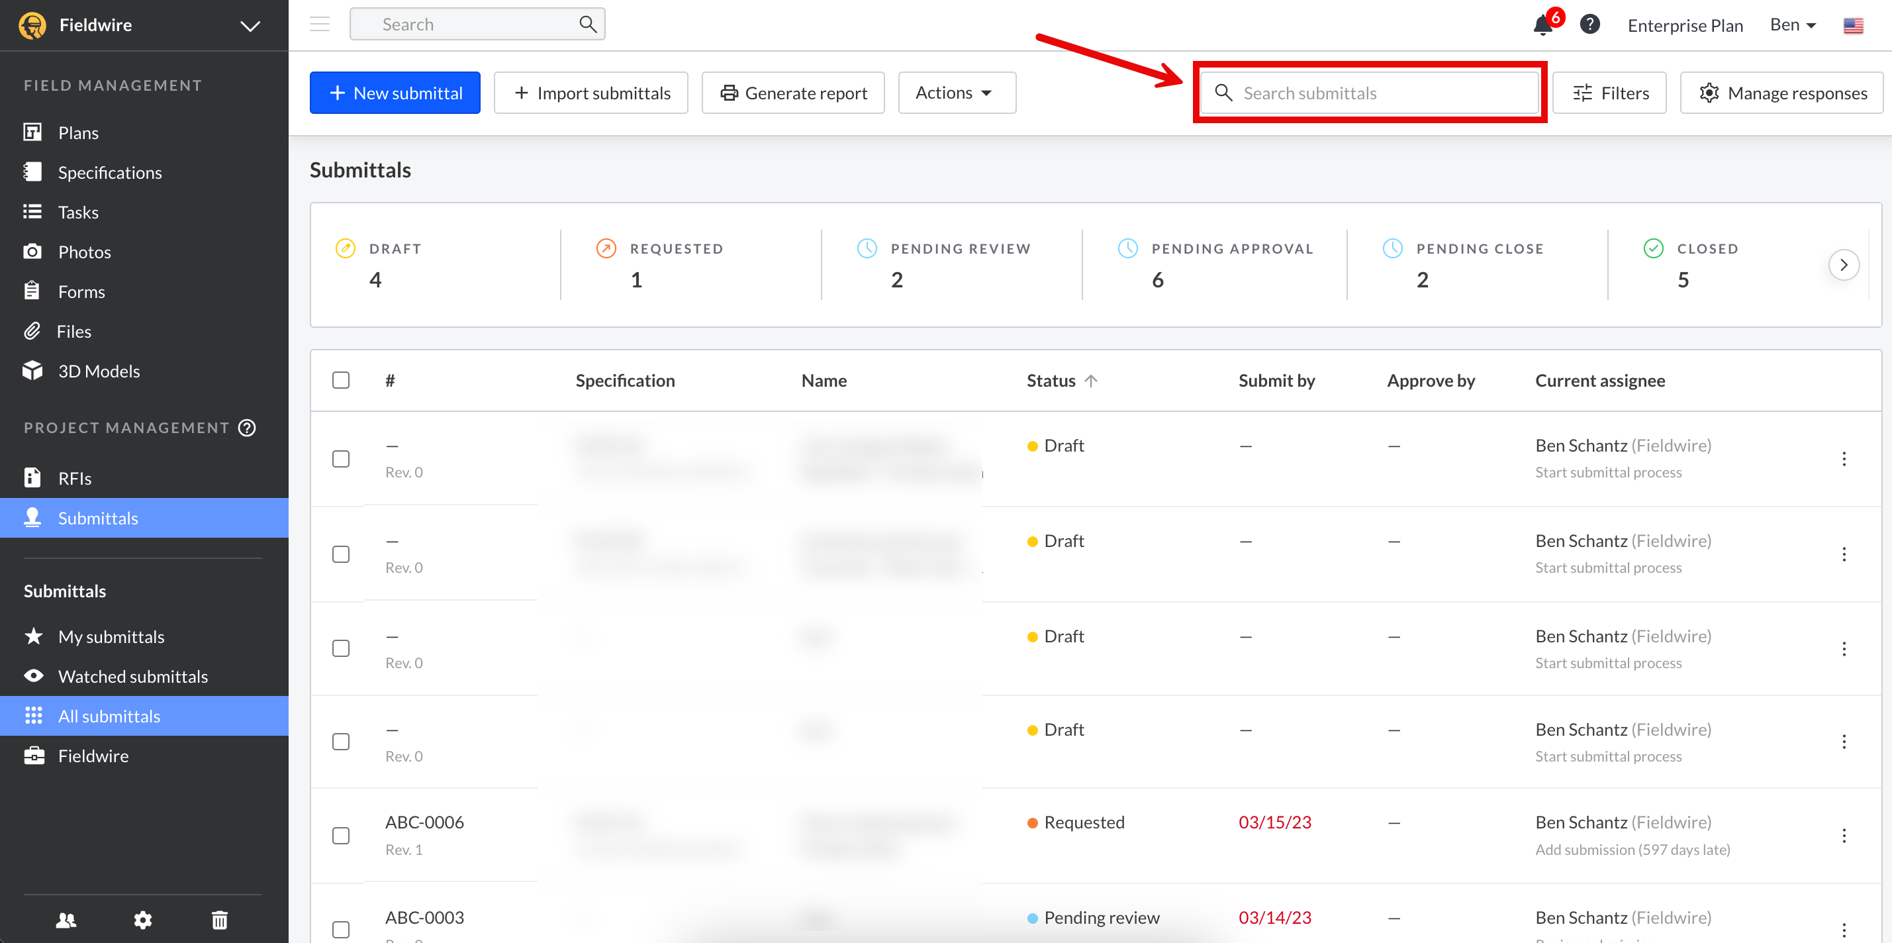Click the New submittal button

pos(395,93)
